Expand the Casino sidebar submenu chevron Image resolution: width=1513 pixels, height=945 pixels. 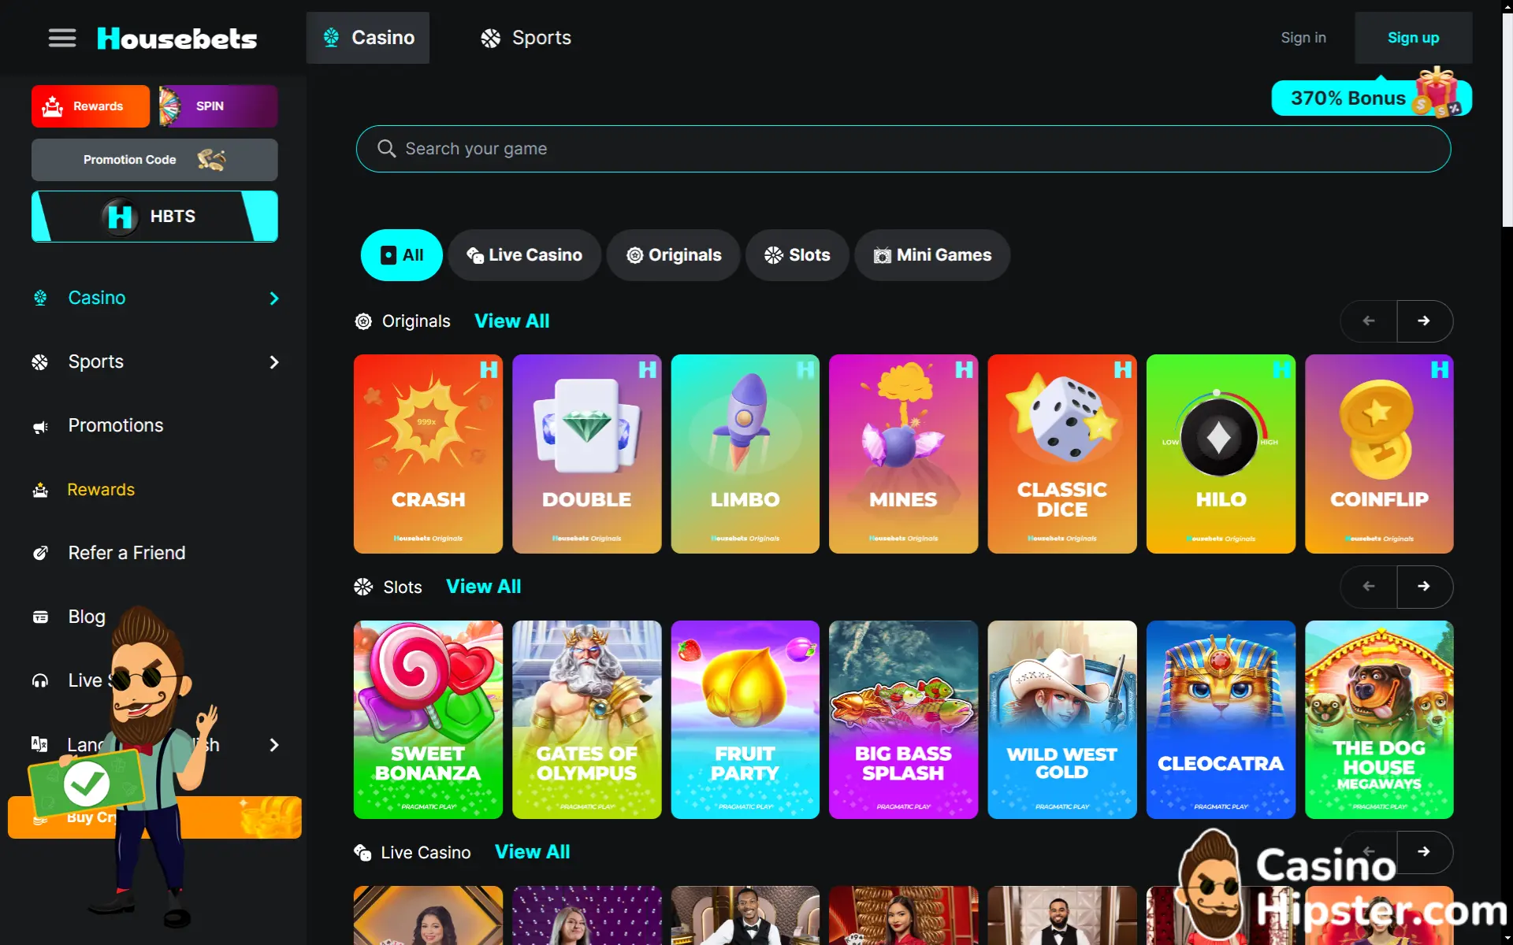point(274,298)
